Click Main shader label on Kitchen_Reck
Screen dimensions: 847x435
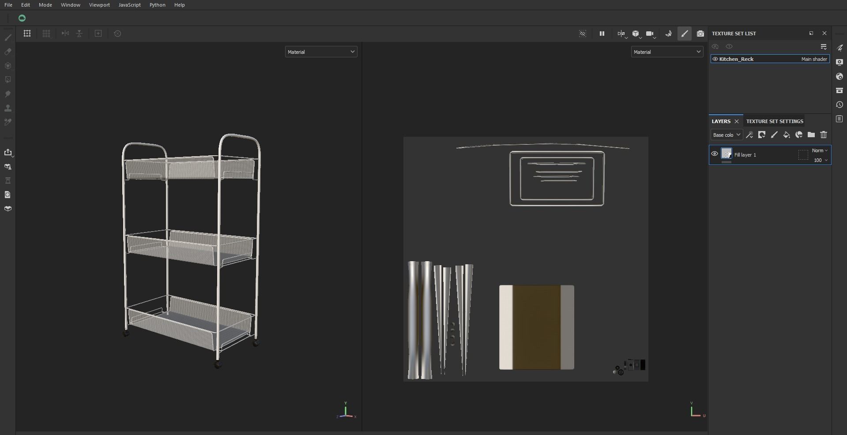click(814, 59)
